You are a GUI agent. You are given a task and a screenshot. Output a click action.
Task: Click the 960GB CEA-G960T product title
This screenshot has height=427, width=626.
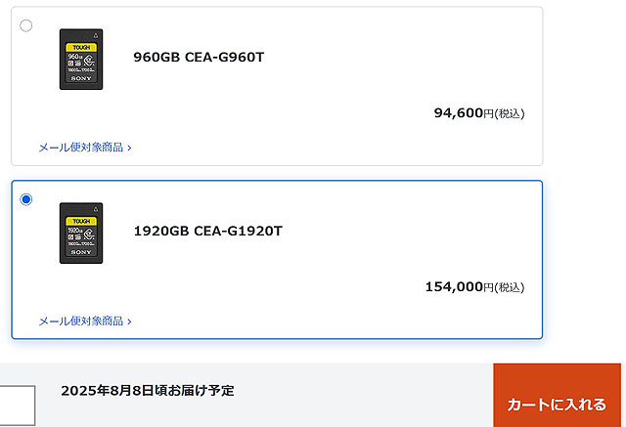(199, 58)
